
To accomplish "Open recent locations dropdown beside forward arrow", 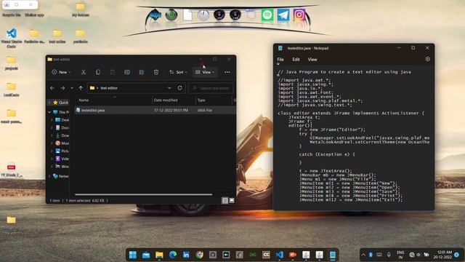I will coord(72,88).
